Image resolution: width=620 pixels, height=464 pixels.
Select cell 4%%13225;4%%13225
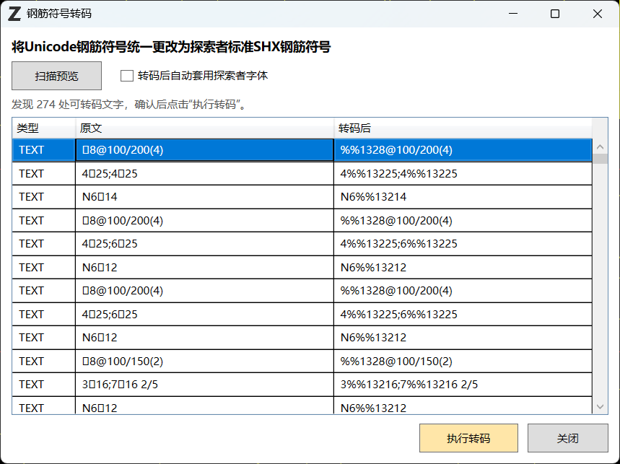pyautogui.click(x=463, y=173)
